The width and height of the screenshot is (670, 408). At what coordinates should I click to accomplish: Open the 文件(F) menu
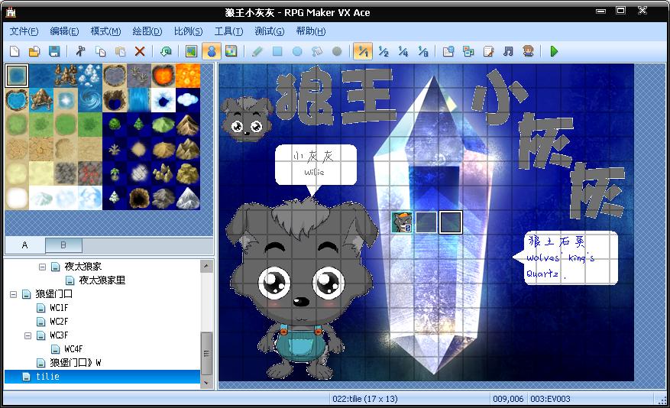24,31
